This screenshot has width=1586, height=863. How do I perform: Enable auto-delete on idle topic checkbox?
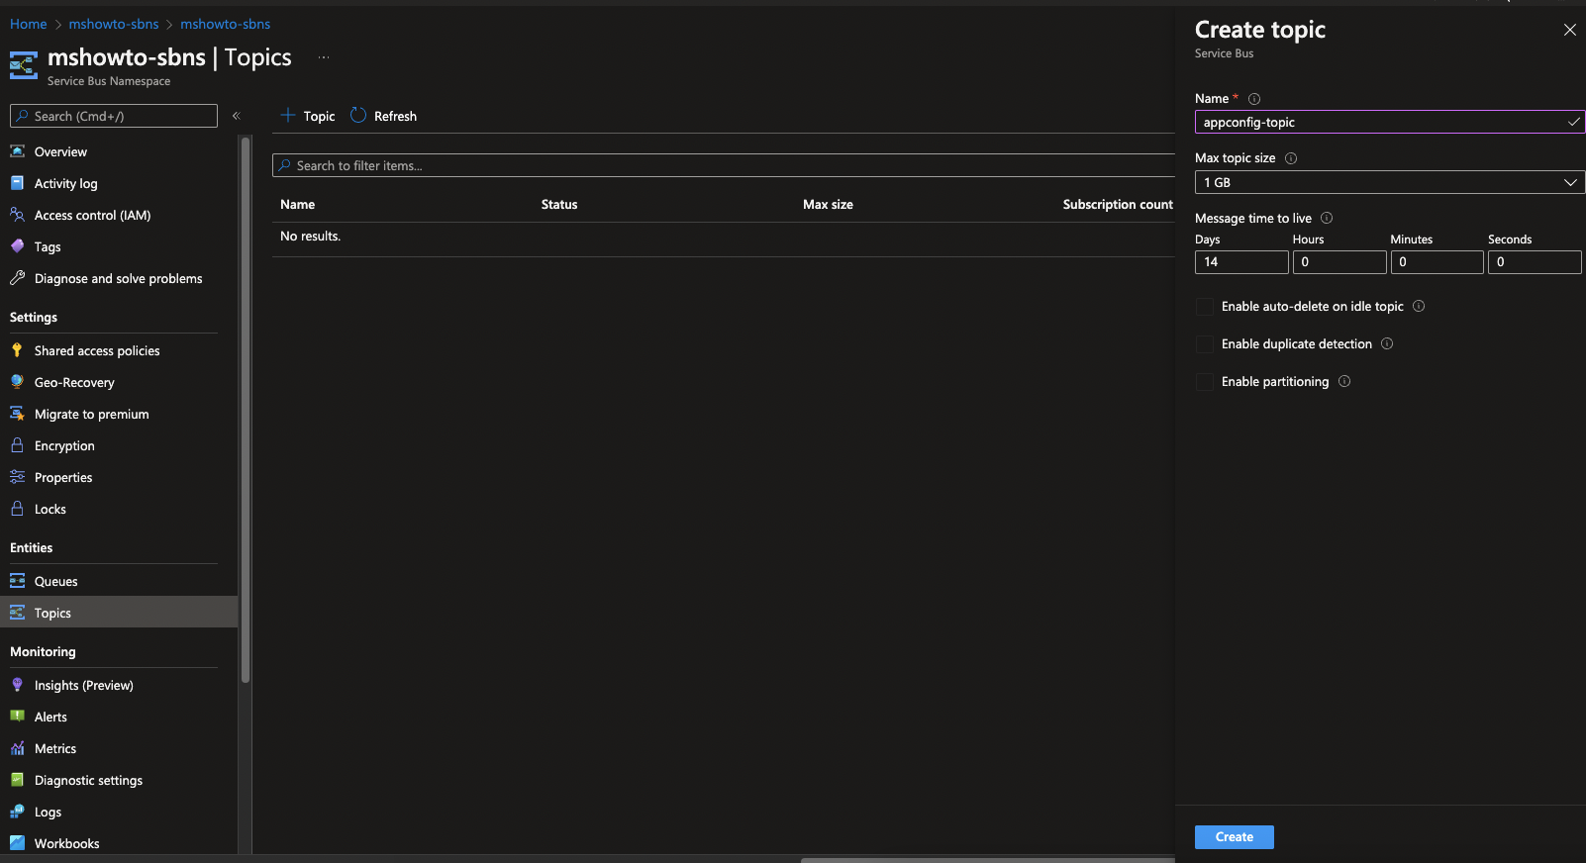pos(1205,307)
